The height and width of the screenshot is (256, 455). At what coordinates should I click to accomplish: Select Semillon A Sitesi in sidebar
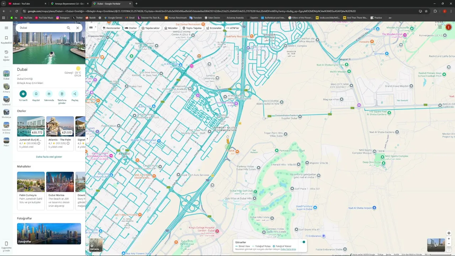6,128
